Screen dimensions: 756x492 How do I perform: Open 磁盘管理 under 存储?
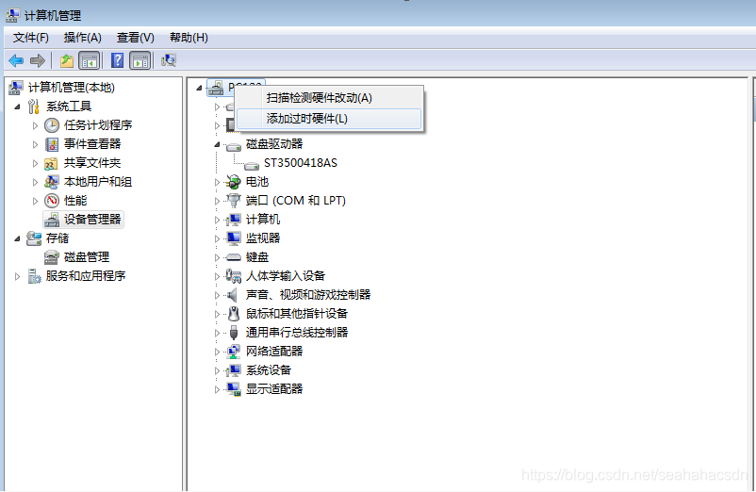(x=77, y=257)
